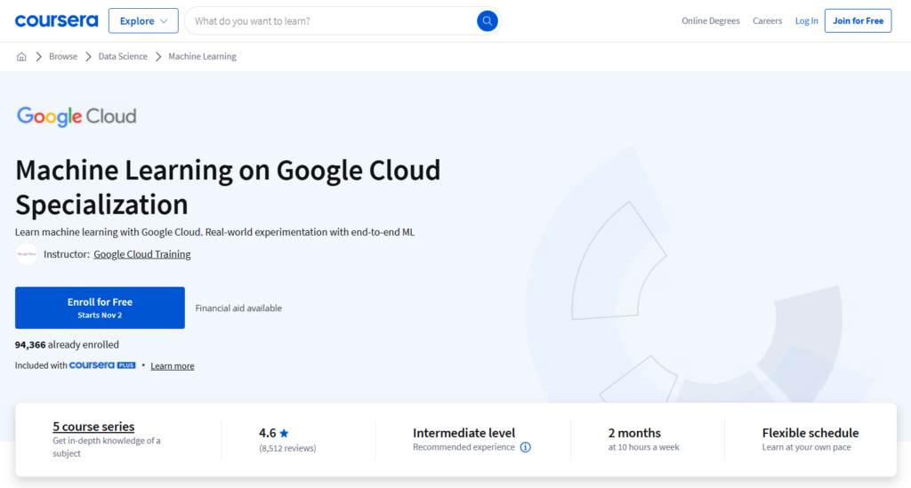Open the Explore dropdown menu
911x488 pixels.
pyautogui.click(x=143, y=21)
